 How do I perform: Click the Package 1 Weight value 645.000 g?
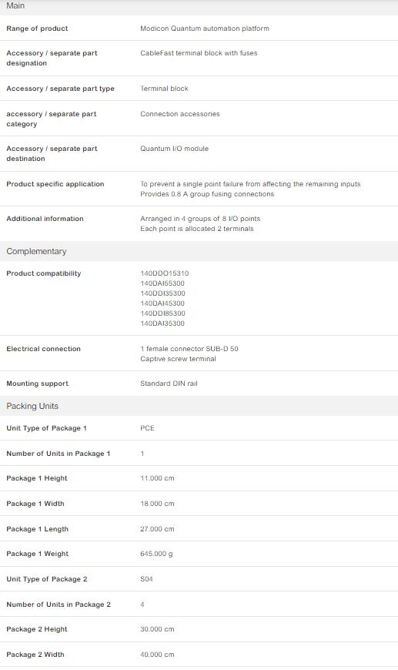[x=156, y=554]
